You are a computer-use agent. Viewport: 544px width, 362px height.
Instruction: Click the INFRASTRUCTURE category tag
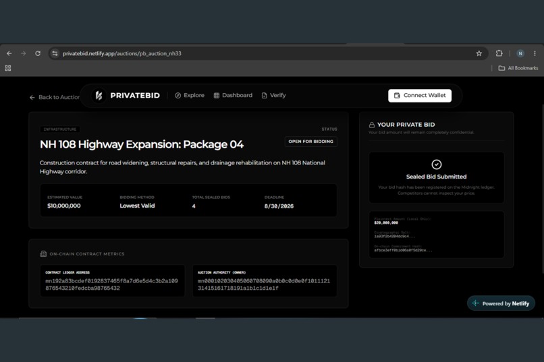[x=60, y=129]
